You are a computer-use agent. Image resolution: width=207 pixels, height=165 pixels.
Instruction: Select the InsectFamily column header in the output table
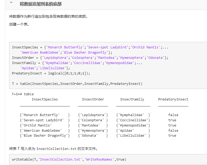pyautogui.click(x=132, y=99)
